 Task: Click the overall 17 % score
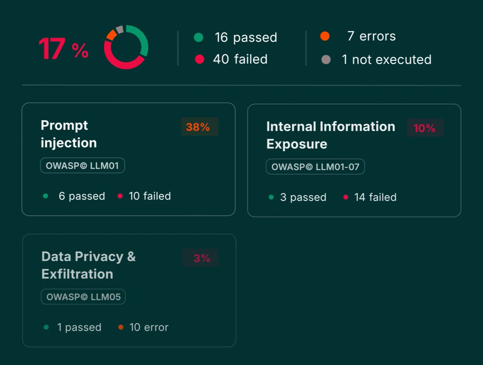click(63, 49)
